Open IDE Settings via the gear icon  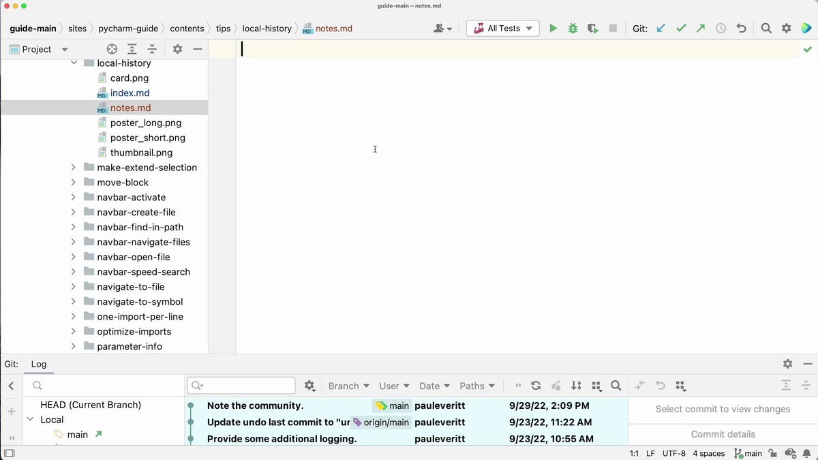point(786,28)
